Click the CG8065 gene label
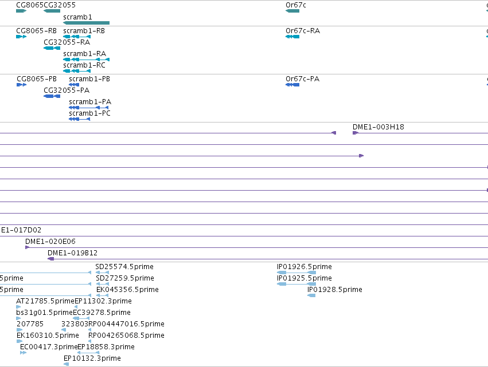 click(30, 5)
